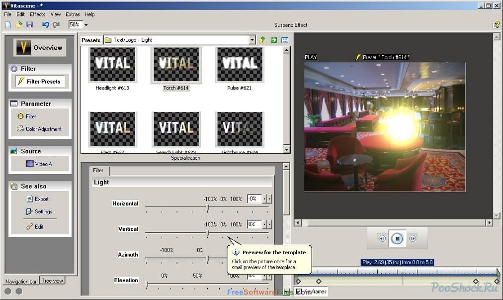
Task: Click the Vertical slider handle
Action: click(x=208, y=233)
